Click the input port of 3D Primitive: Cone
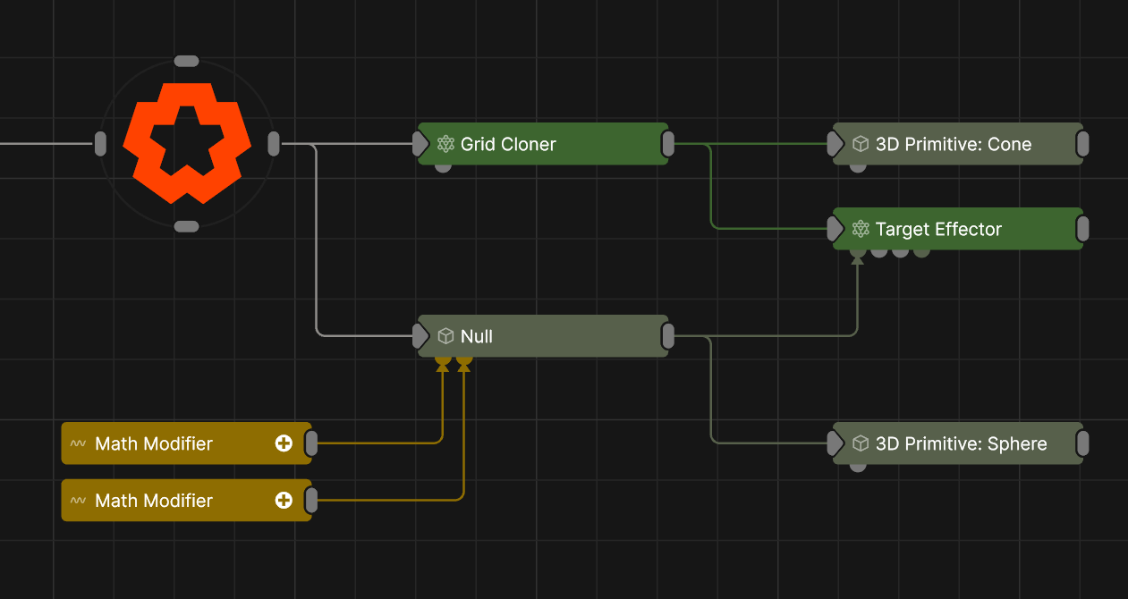Screen dimensions: 1128x599 point(835,144)
